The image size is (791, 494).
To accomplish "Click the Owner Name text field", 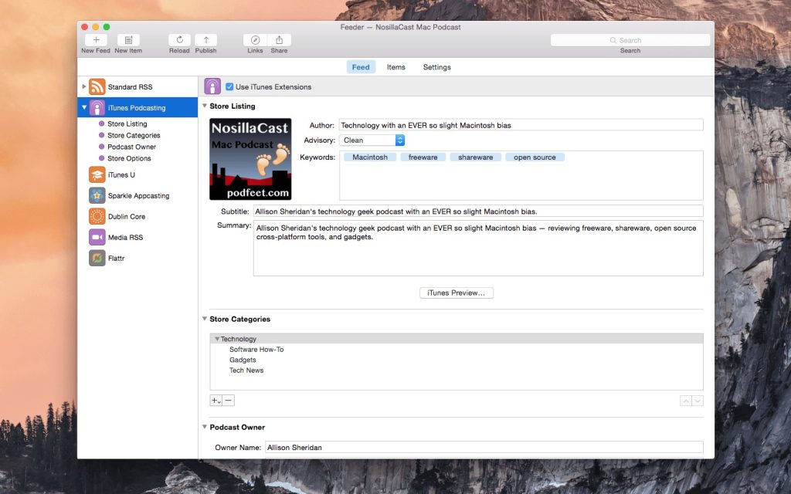I will (x=484, y=447).
